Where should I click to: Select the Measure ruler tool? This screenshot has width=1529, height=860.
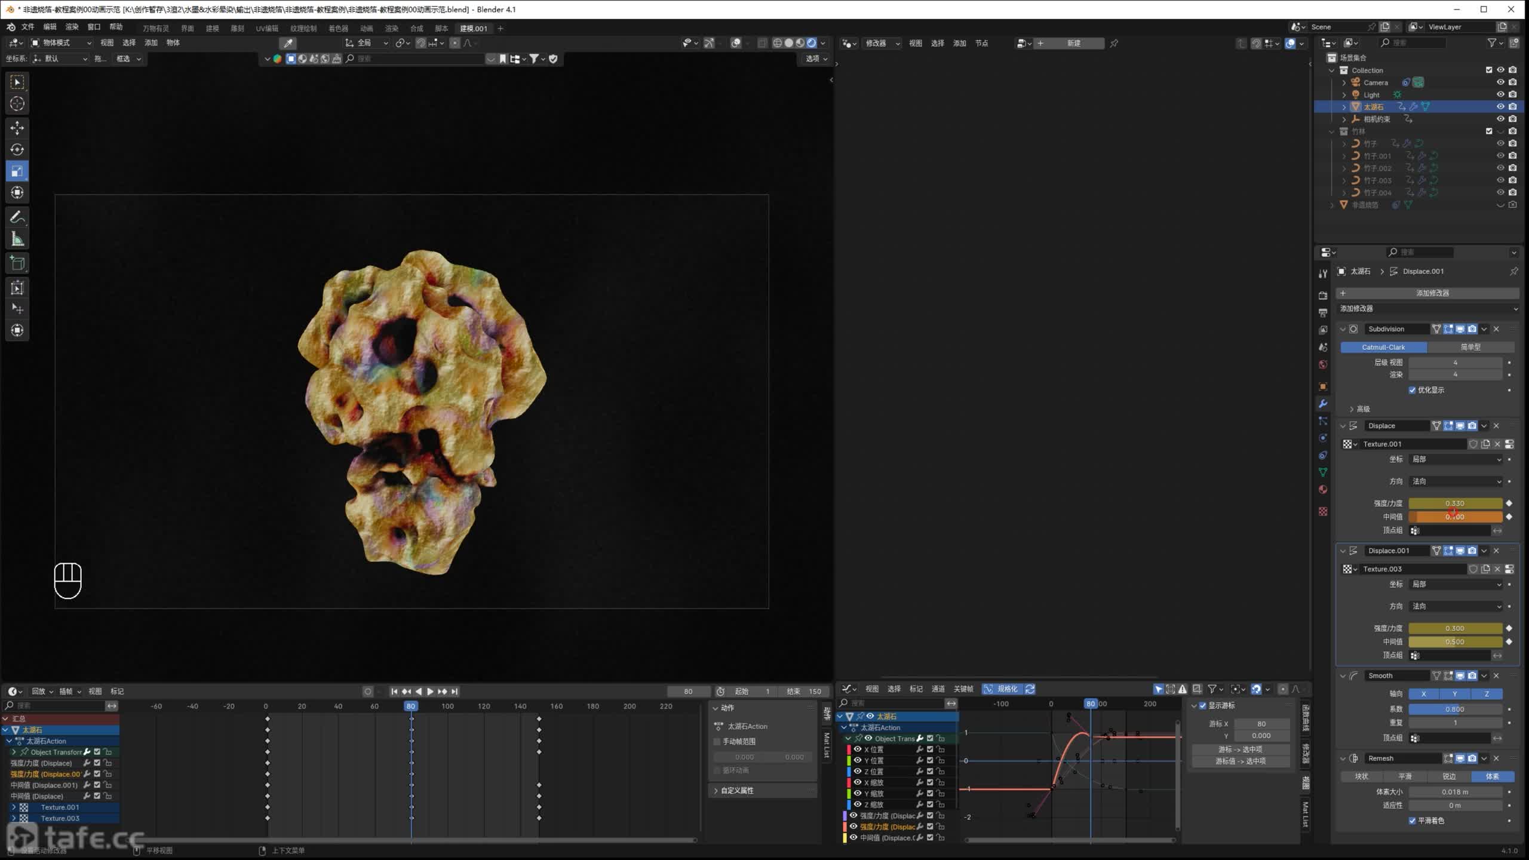(x=17, y=239)
